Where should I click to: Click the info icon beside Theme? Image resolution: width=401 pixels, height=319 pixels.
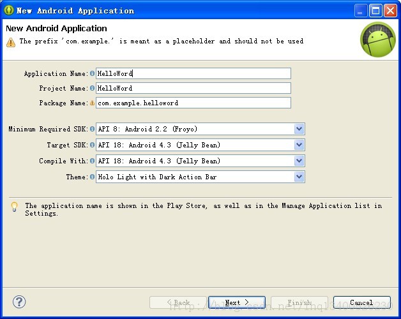(x=92, y=177)
